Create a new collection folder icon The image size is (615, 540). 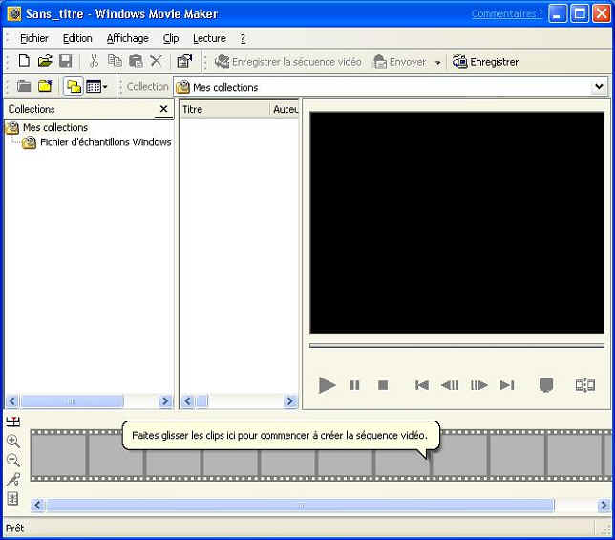tap(45, 86)
